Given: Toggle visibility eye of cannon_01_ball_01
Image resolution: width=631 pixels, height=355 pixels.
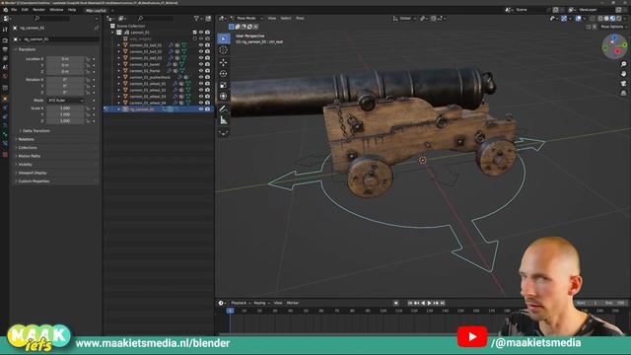Looking at the screenshot, I should click(x=201, y=45).
